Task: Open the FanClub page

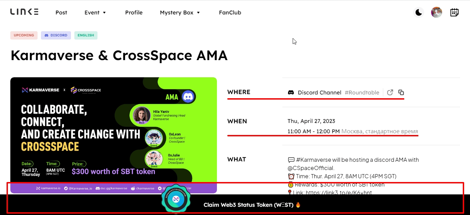Action: [230, 13]
